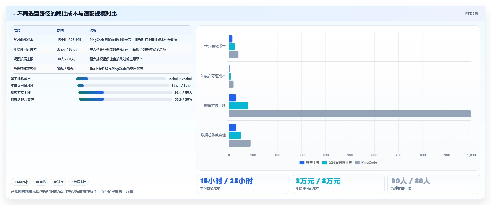The height and width of the screenshot is (205, 491).
Task: Click the 数据卡片 tag chip
Action: (78, 182)
